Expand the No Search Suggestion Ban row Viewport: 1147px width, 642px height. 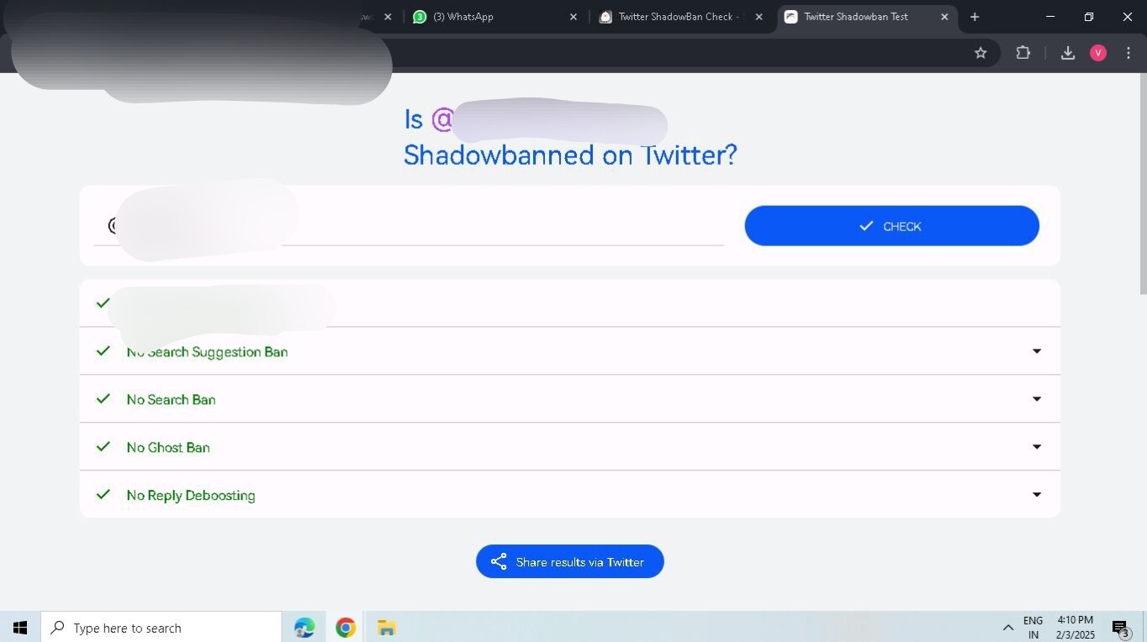pos(1036,351)
